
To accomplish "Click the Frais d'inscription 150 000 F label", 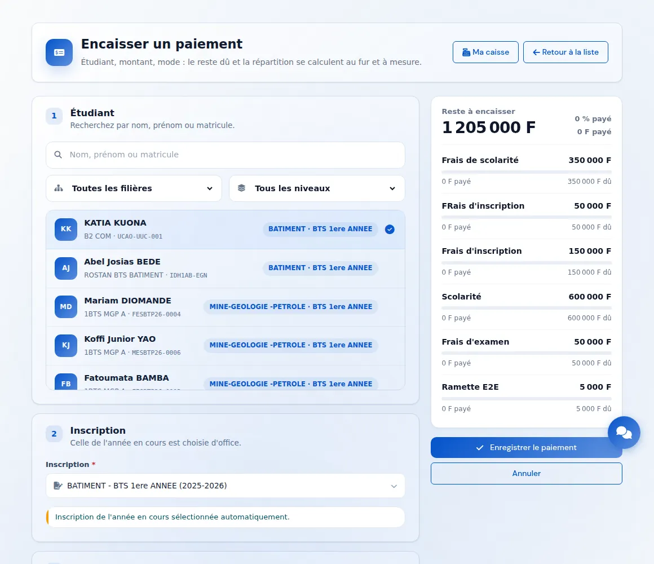I will (481, 251).
